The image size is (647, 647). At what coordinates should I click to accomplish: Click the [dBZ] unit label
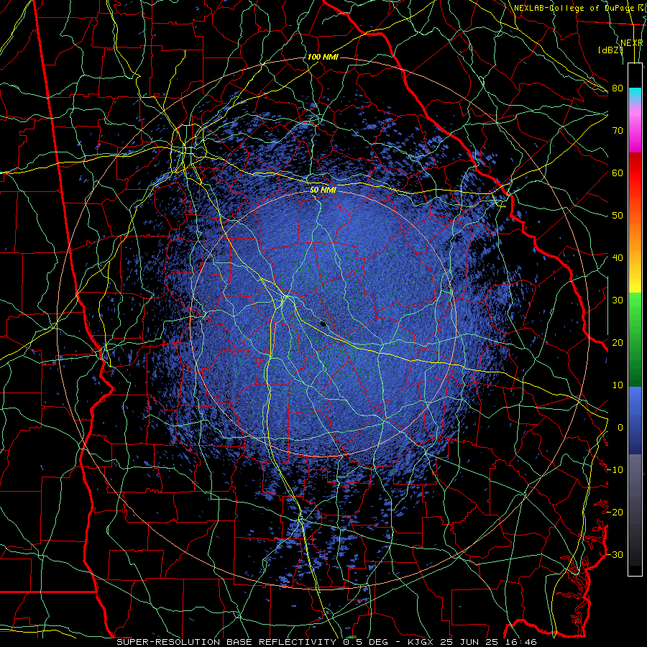coord(610,50)
